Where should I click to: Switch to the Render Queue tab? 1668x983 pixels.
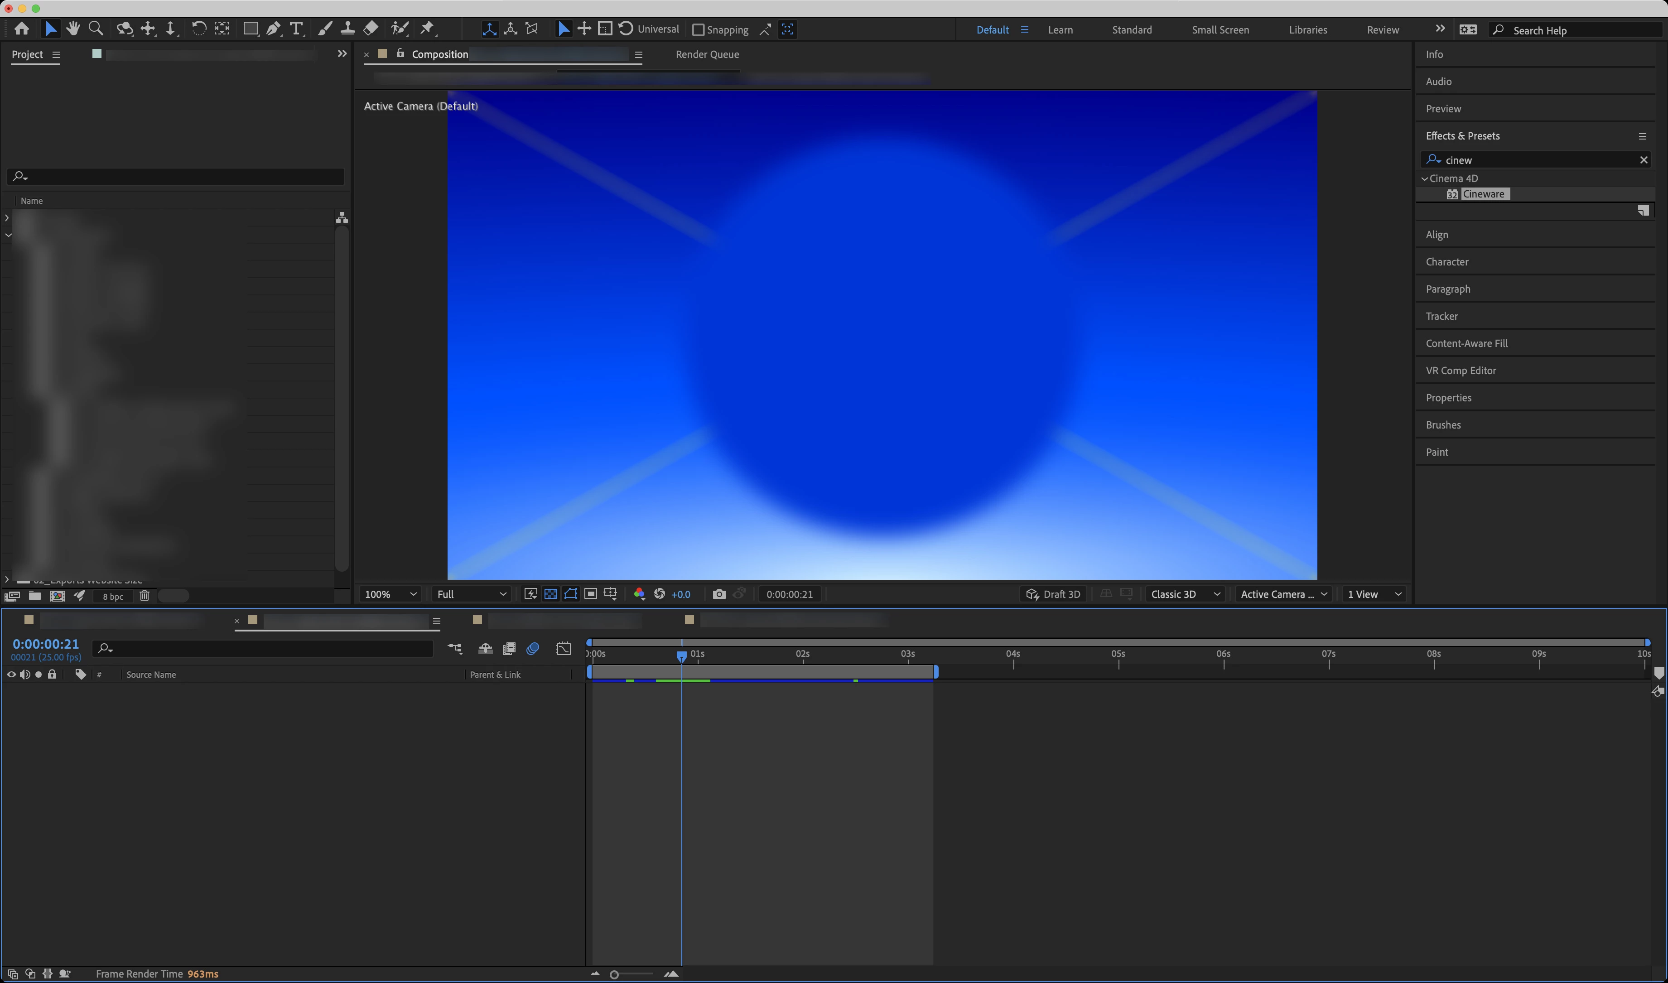[x=707, y=54]
